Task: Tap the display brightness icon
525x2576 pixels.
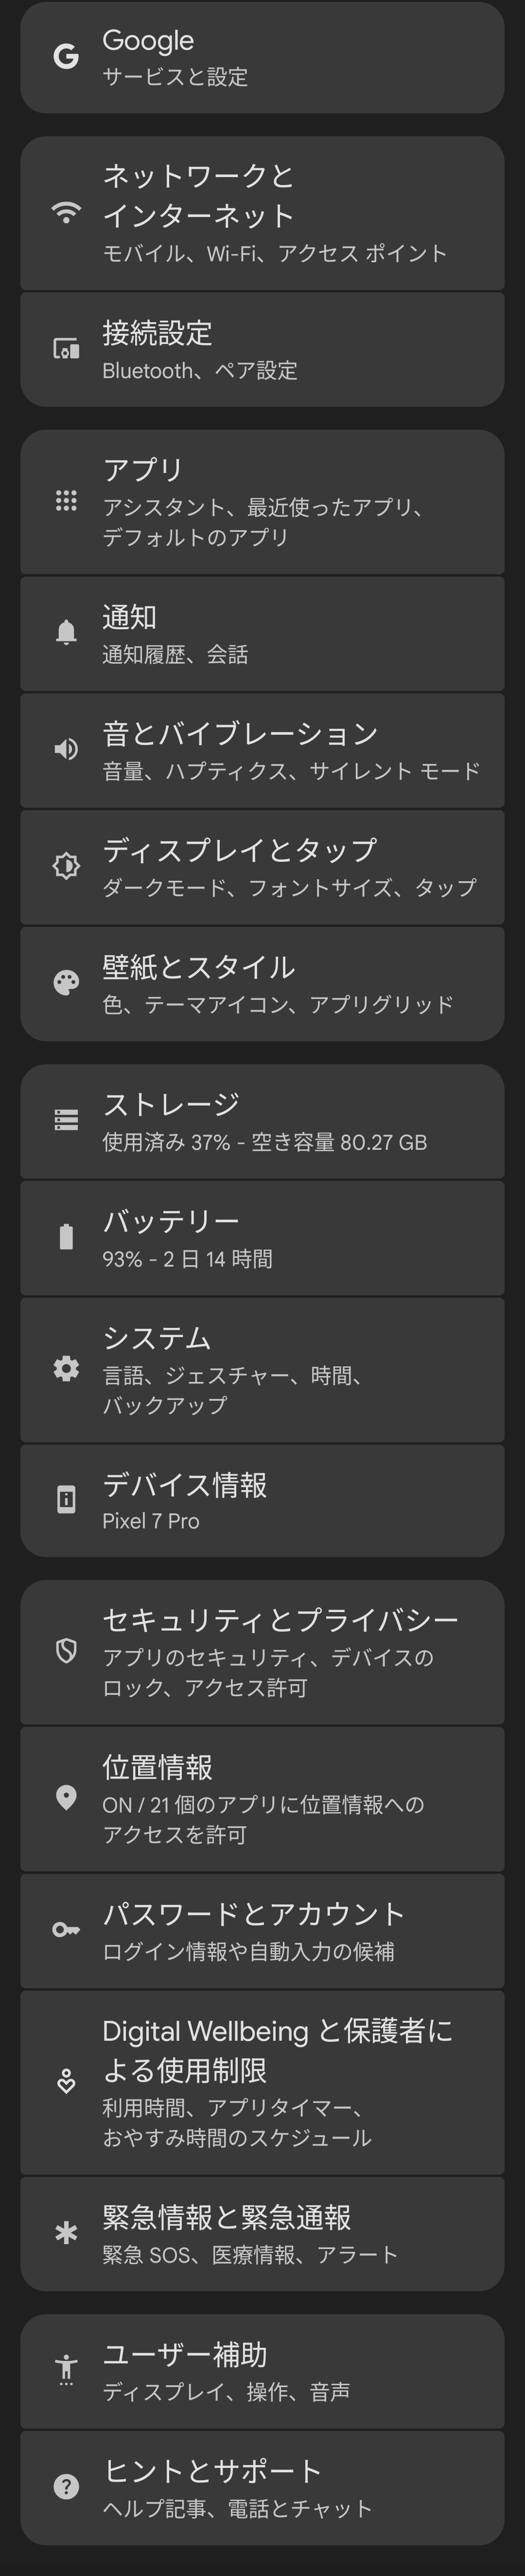Action: point(66,866)
